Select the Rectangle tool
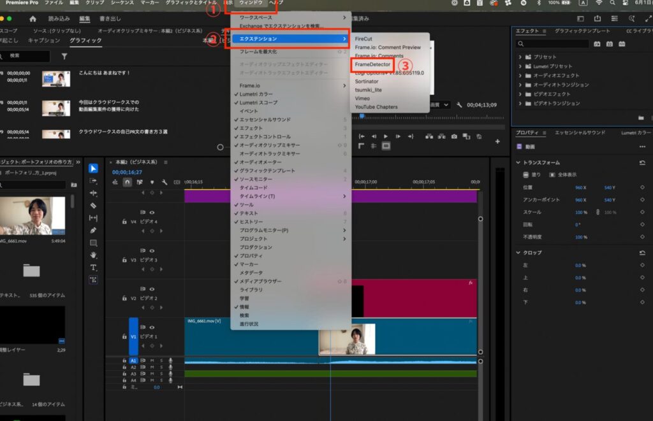The image size is (653, 421). (93, 243)
